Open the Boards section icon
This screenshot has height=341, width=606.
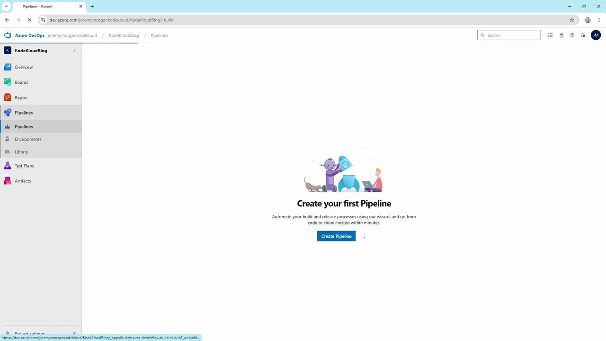(8, 82)
